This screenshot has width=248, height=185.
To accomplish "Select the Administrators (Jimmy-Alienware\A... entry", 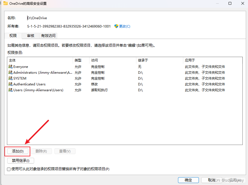I will click(x=125, y=73).
